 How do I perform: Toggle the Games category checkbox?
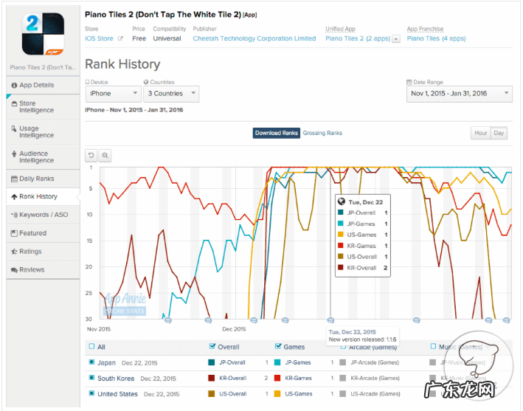(x=278, y=346)
